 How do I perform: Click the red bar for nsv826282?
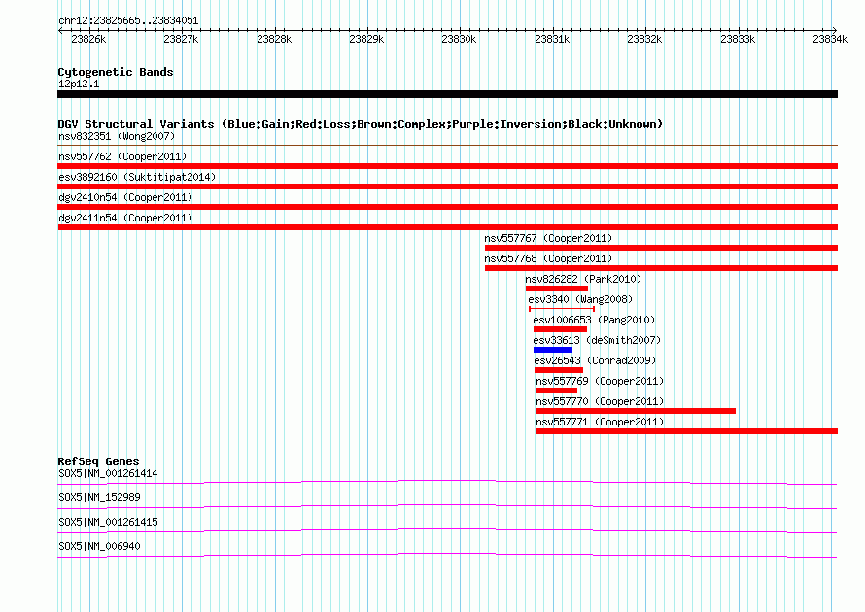tap(557, 289)
